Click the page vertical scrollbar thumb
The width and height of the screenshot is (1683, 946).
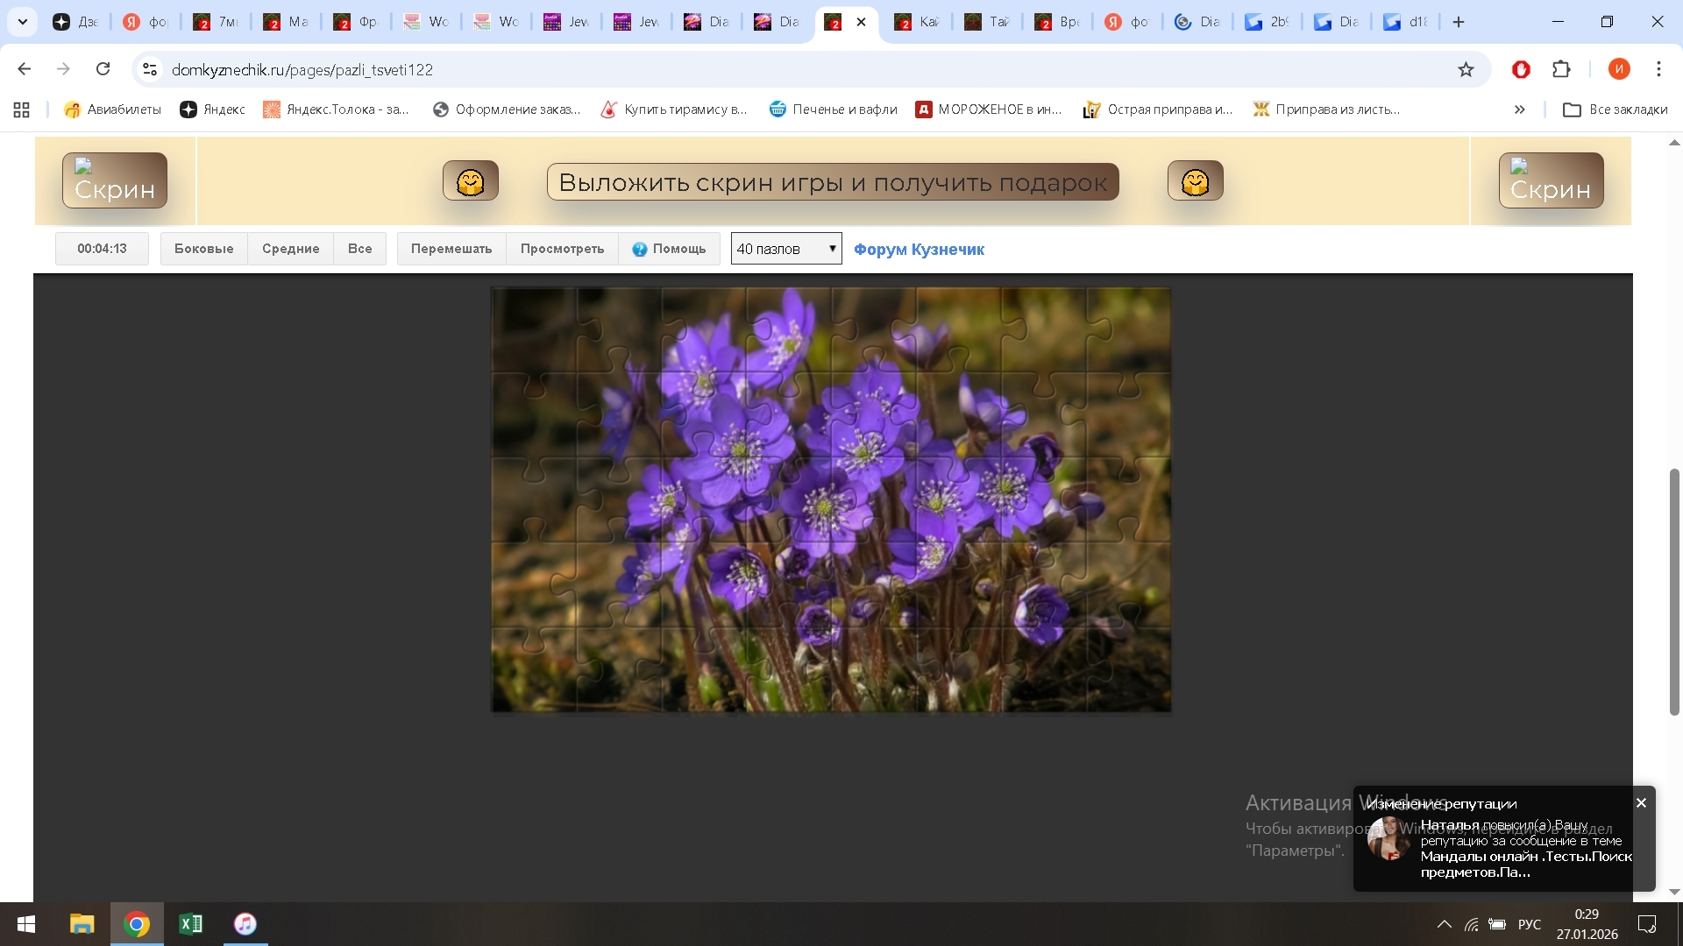(x=1674, y=591)
